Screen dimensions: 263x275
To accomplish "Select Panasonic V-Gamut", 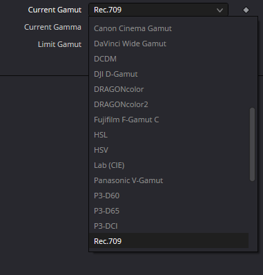I will [168, 180].
